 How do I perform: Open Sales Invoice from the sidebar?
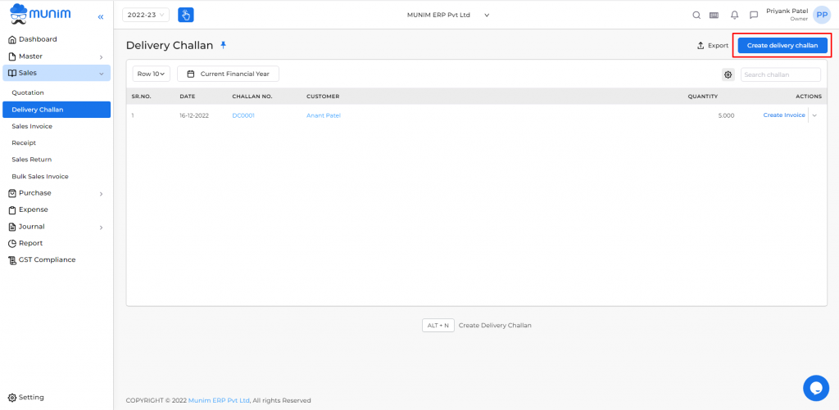(x=32, y=126)
